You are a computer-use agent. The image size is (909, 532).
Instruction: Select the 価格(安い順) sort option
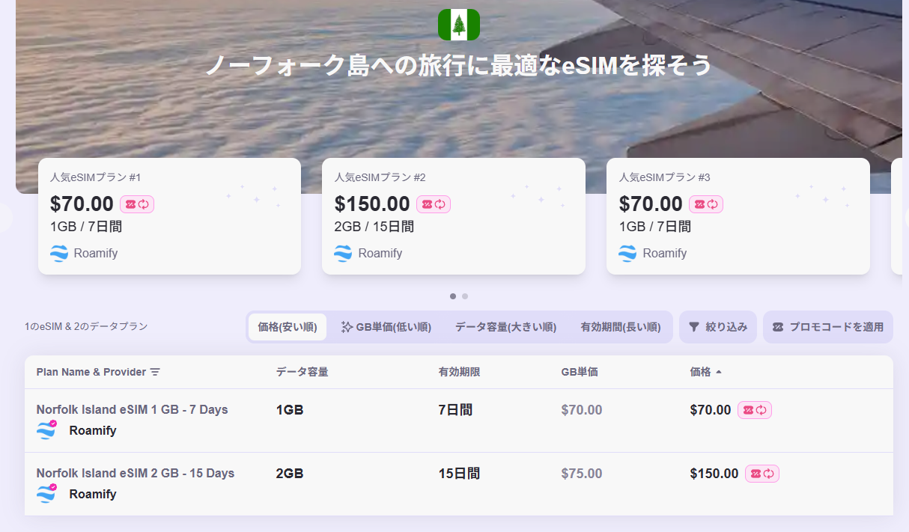288,327
